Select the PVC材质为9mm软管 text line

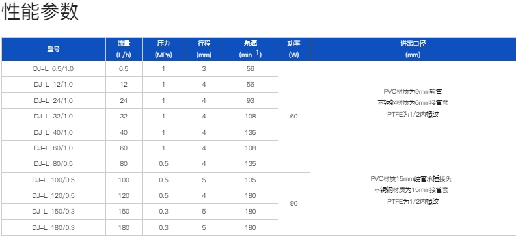tap(413, 92)
